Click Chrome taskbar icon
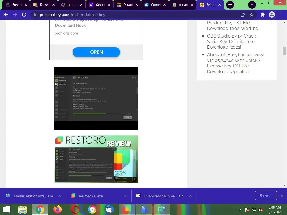The height and width of the screenshot is (215, 287). click(x=40, y=209)
